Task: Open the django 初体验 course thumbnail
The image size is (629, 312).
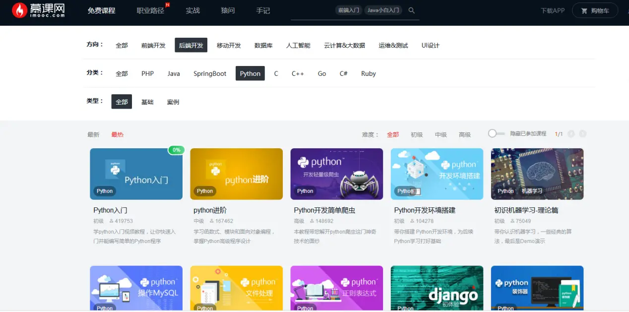Action: (437, 288)
